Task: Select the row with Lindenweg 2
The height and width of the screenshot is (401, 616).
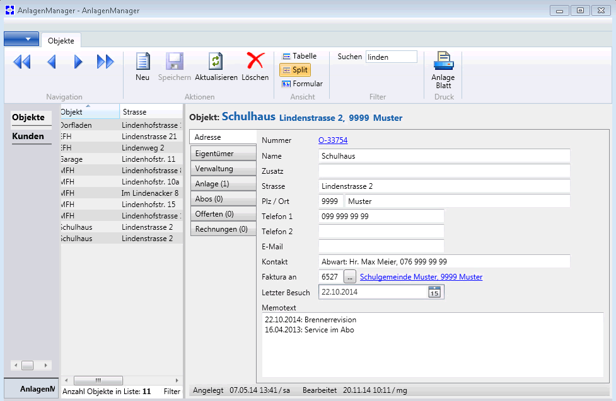Action: tap(122, 148)
